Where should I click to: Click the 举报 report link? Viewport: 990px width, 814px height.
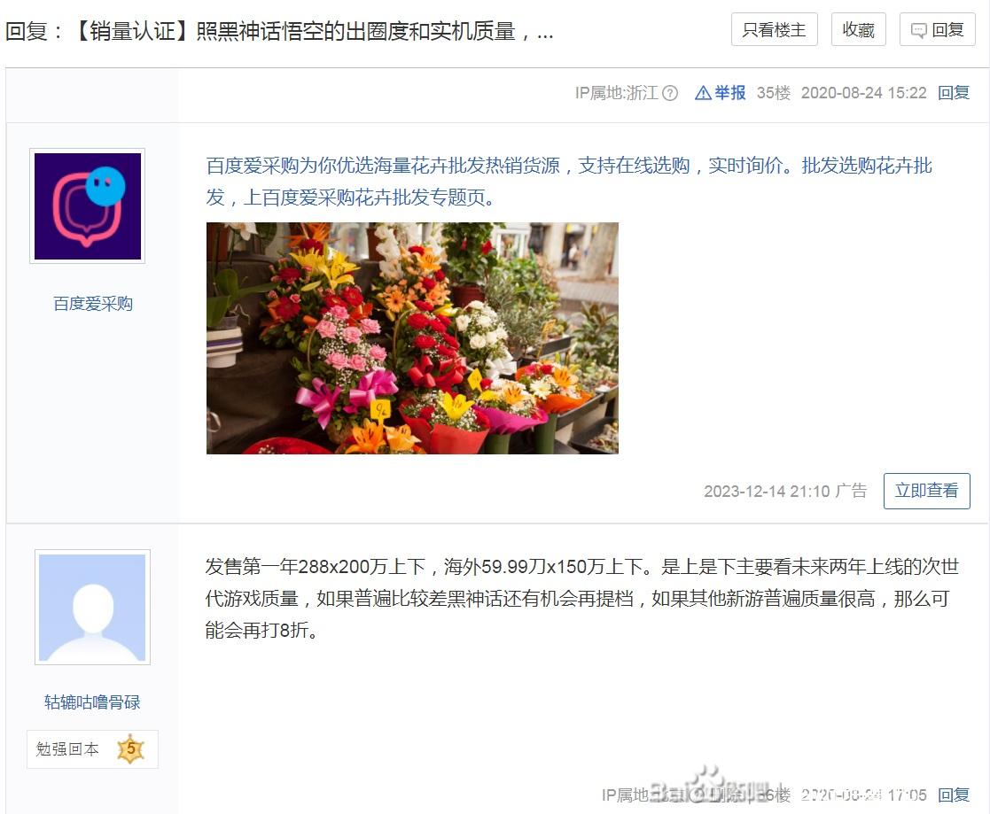730,93
